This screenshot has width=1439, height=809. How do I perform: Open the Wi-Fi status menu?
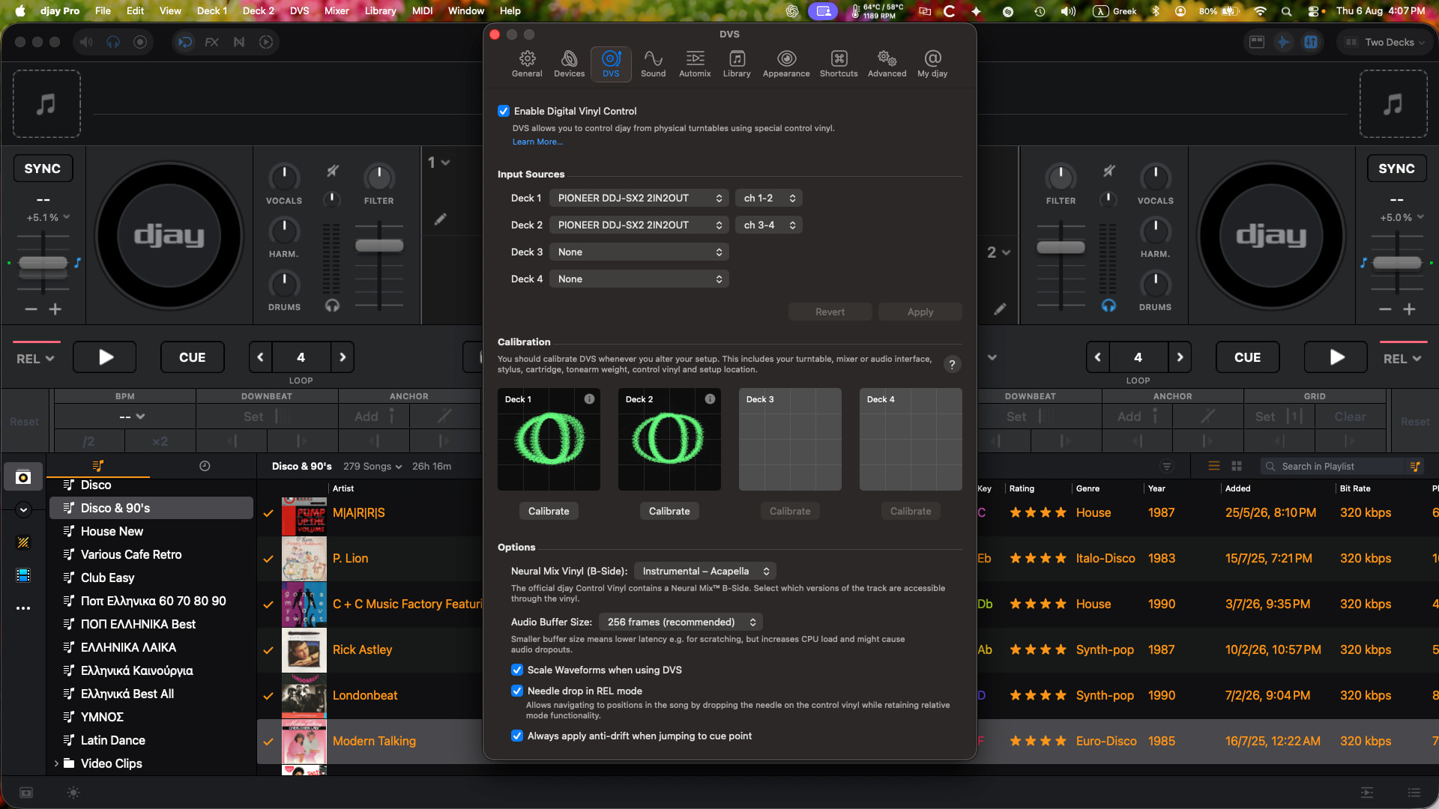click(1260, 11)
